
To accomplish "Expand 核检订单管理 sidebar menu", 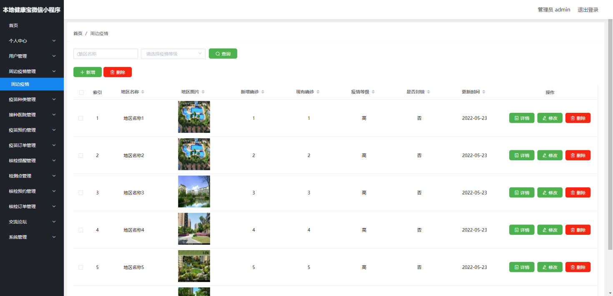I will (32, 206).
